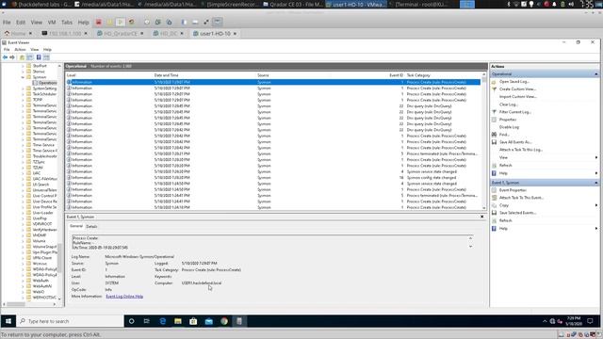This screenshot has width=603, height=339.
Task: Switch to the 192.168.1.100 VM tab
Action: pos(65,34)
